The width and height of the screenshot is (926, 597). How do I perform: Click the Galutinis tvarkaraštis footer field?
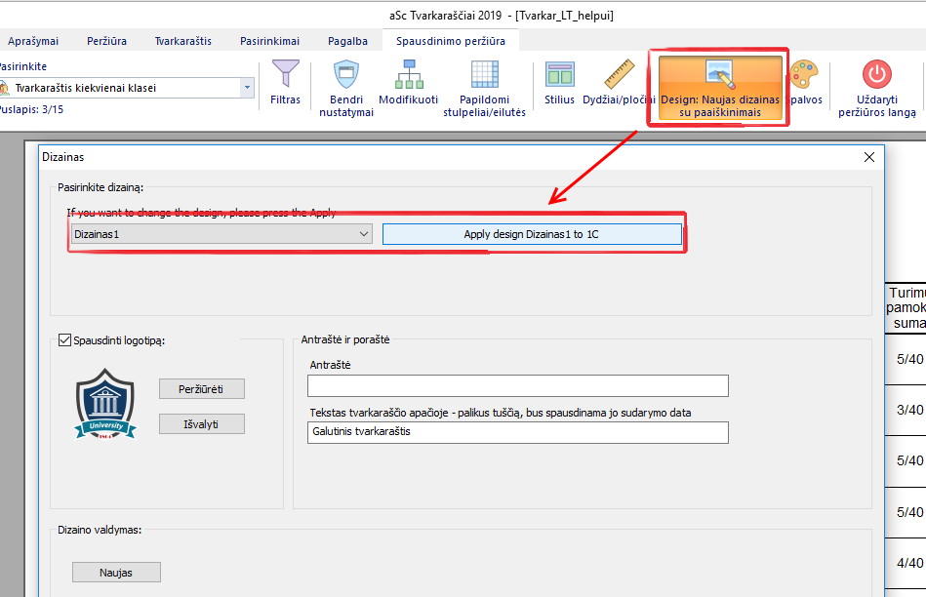pyautogui.click(x=518, y=432)
